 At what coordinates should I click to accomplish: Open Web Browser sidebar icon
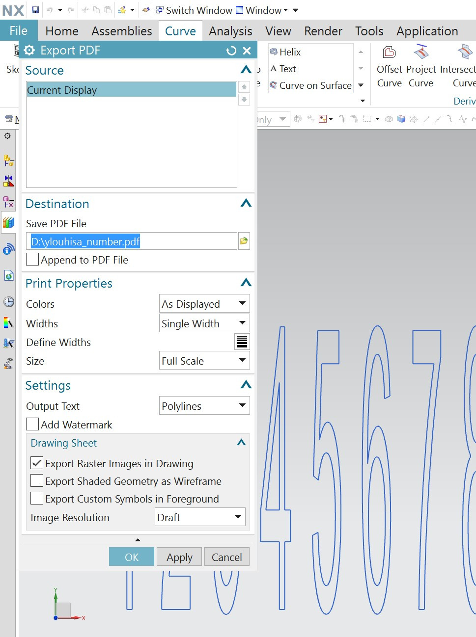(8, 275)
